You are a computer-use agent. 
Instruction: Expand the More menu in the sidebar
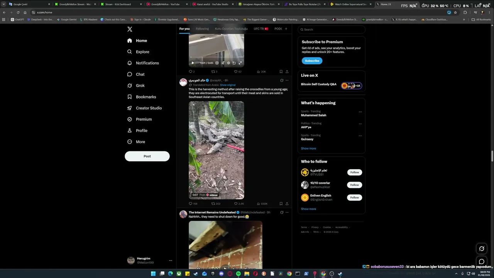click(x=136, y=142)
